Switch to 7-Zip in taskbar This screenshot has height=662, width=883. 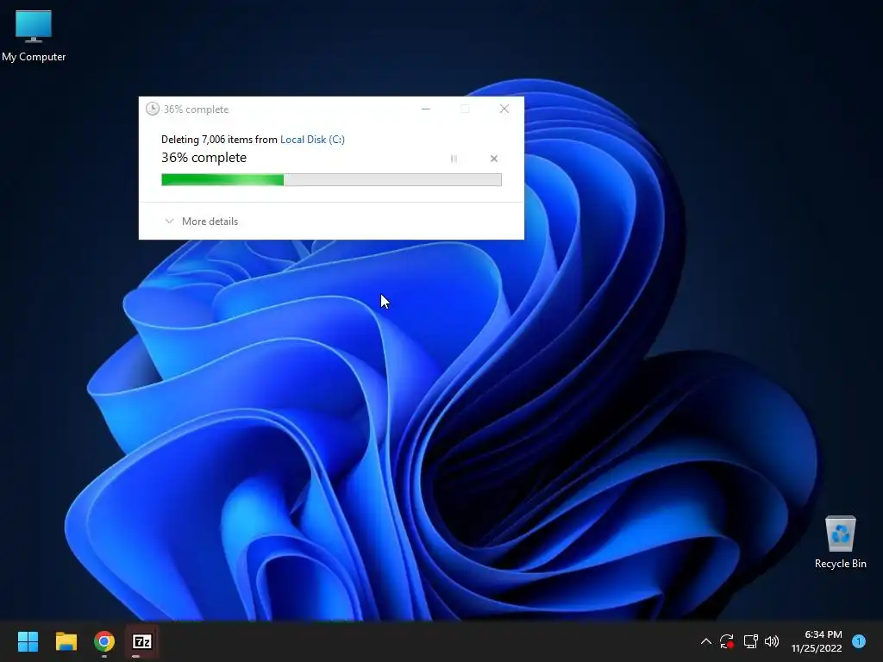[x=142, y=641]
